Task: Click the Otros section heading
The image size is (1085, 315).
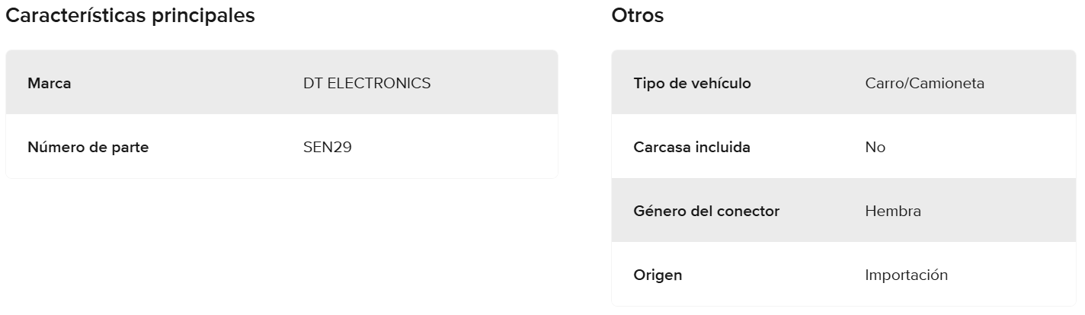Action: (638, 16)
